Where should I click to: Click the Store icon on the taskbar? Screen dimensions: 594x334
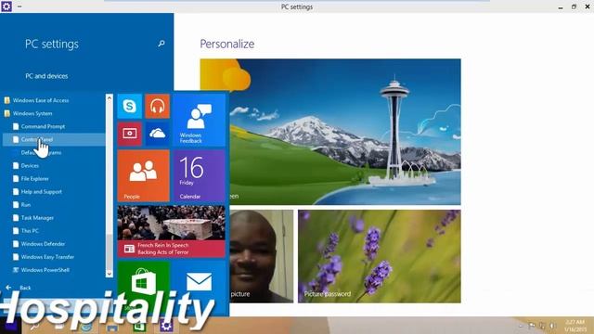coord(139,326)
